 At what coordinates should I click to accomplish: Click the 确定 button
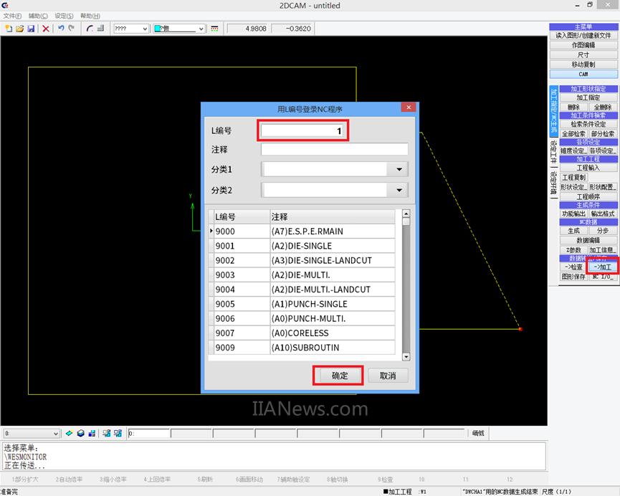coord(339,376)
